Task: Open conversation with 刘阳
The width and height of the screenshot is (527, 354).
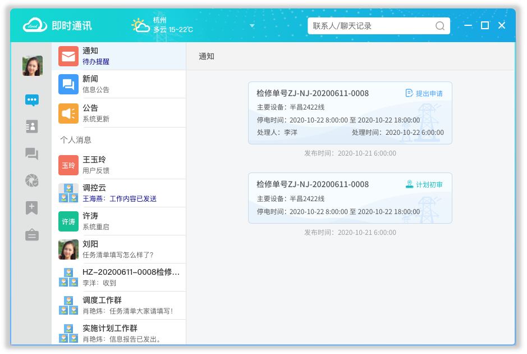Action: click(x=118, y=249)
